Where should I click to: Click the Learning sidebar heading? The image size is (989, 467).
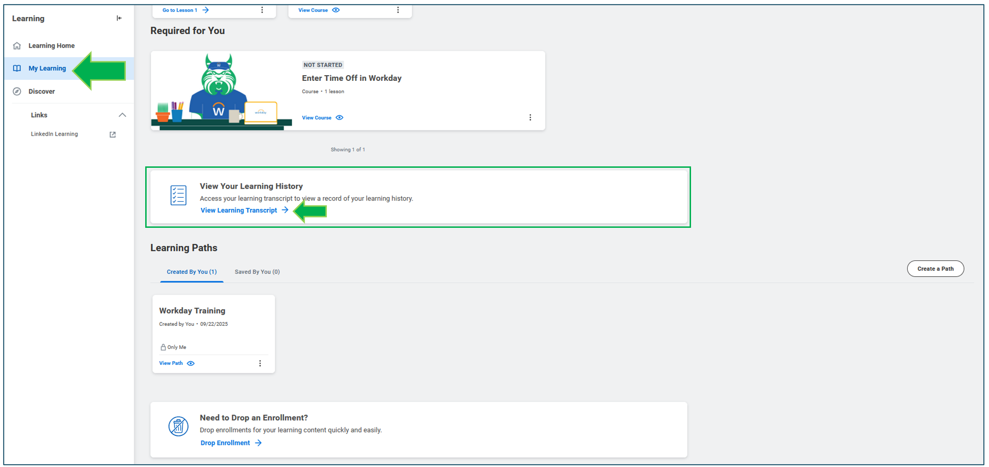click(x=28, y=18)
